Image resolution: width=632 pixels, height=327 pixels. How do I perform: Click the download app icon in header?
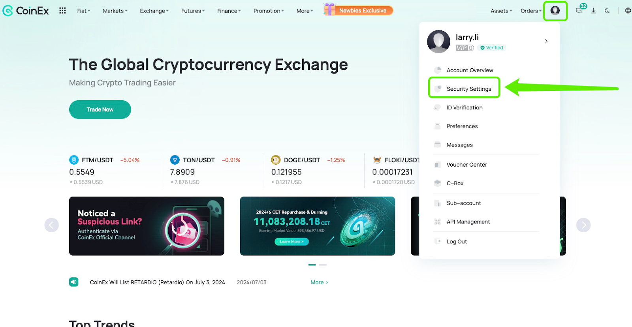click(593, 11)
